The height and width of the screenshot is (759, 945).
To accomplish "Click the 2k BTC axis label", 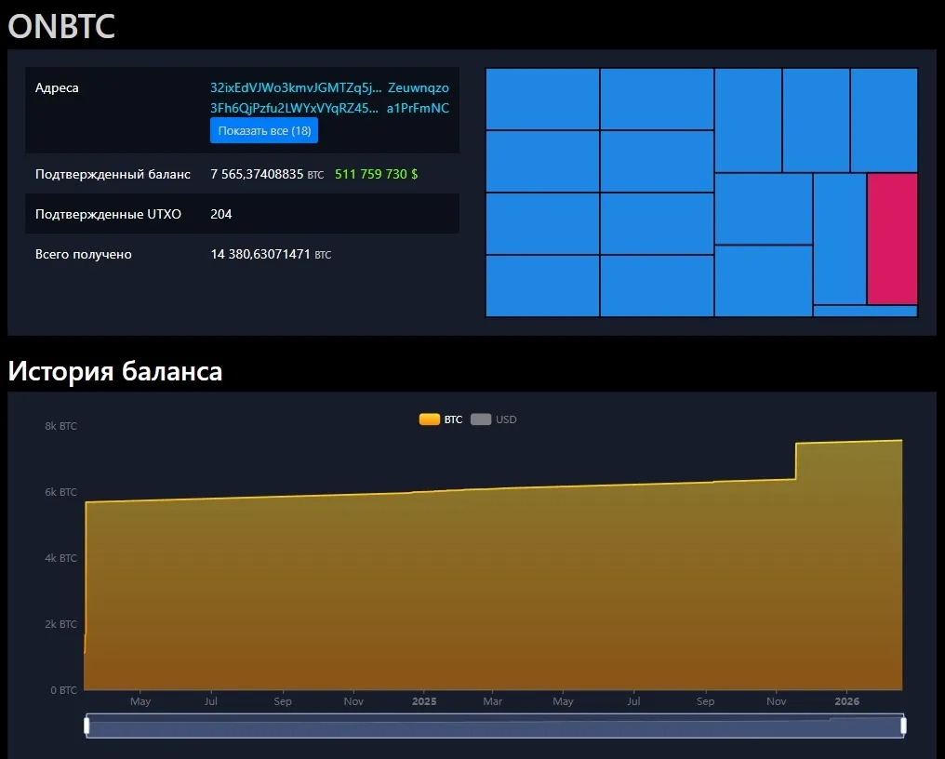I will 60,624.
